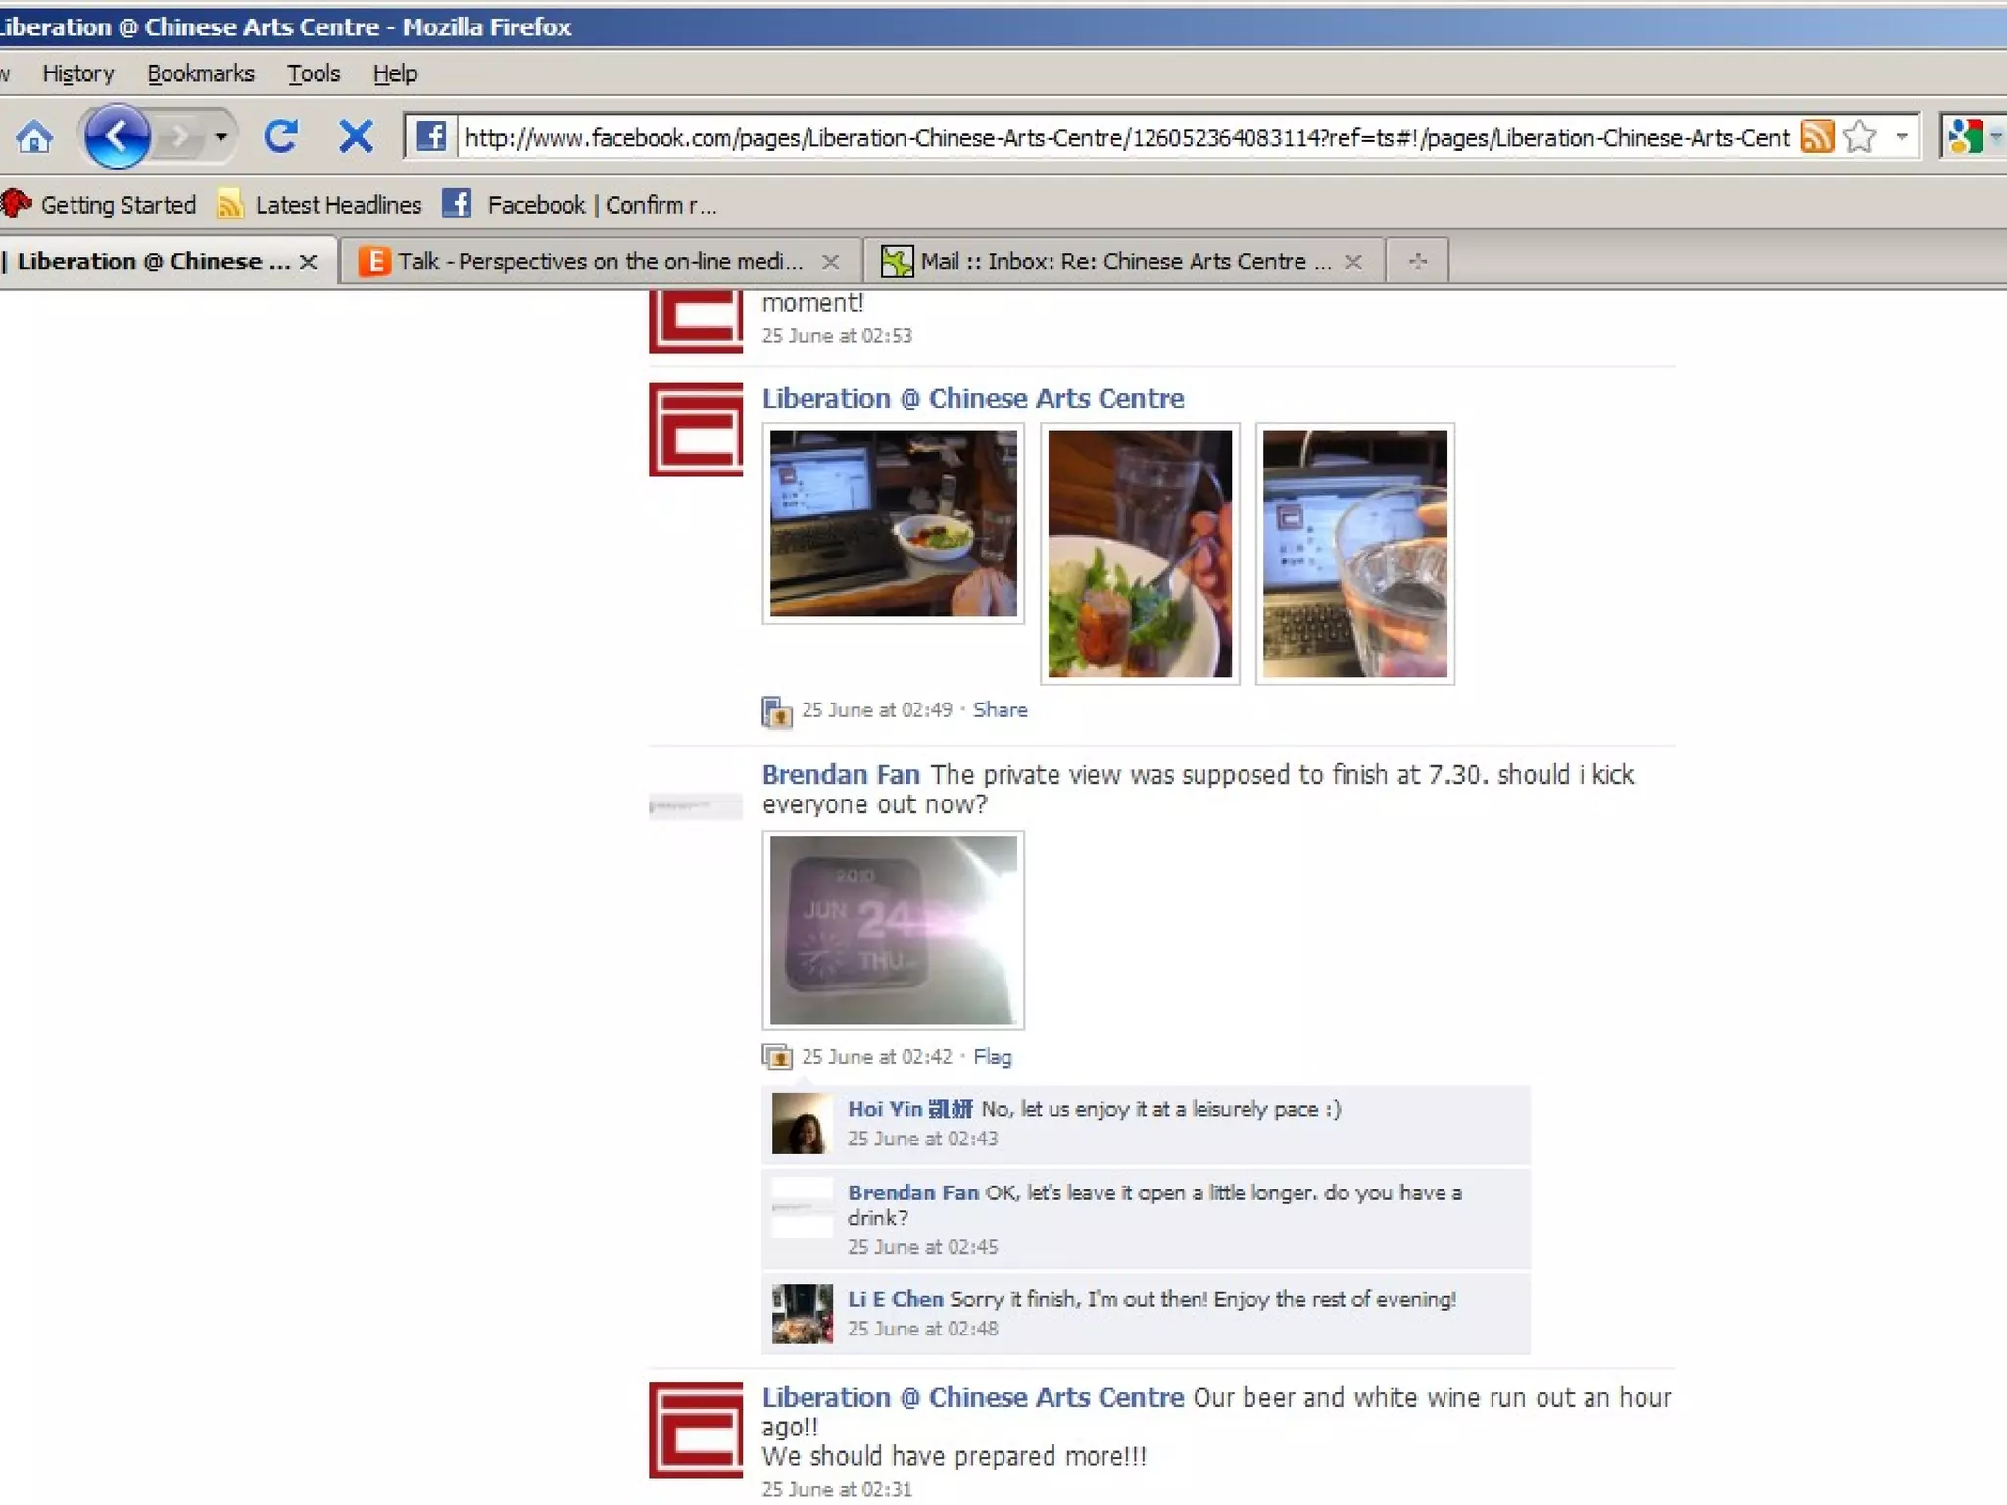Screen dimensions: 2007x1505
Task: Click the Facebook favicon in the address bar
Action: [x=431, y=136]
